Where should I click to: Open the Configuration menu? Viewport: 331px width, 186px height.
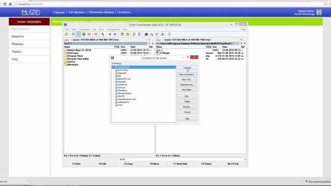coord(113,29)
